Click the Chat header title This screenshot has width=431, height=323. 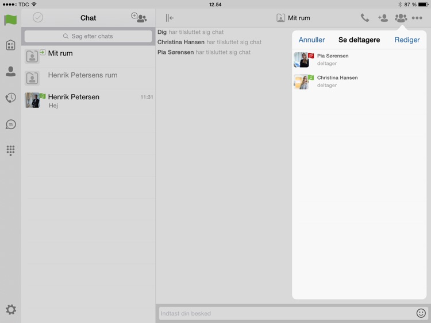point(88,18)
